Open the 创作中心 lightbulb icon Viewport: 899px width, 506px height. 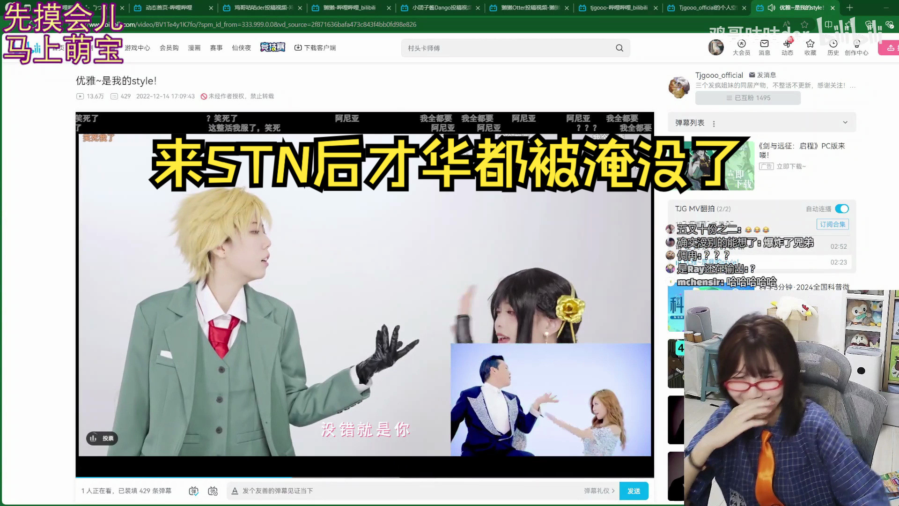click(856, 47)
